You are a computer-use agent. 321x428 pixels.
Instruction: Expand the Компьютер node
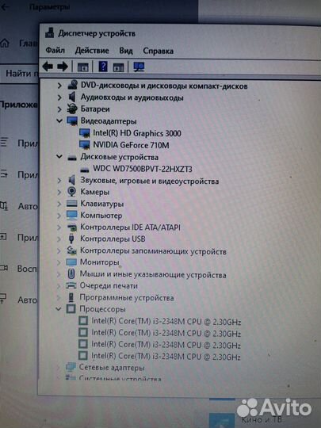59,216
